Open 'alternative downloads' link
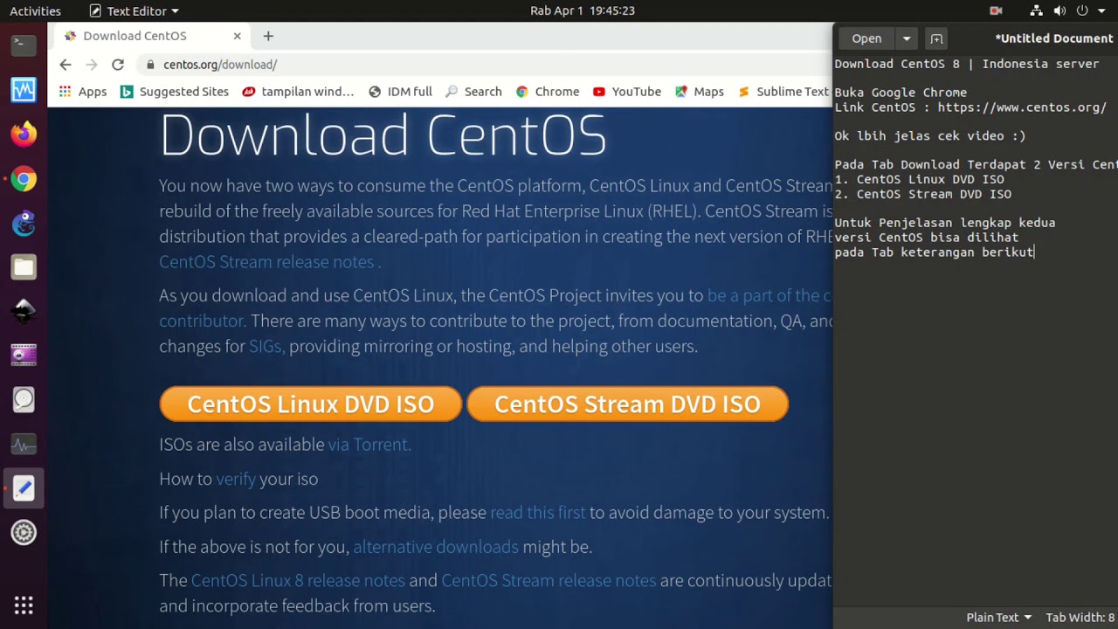Viewport: 1118px width, 629px height. tap(436, 547)
